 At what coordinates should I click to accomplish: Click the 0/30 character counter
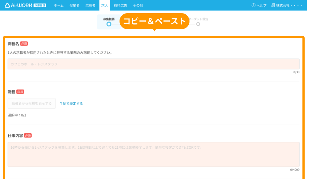[x=296, y=72]
